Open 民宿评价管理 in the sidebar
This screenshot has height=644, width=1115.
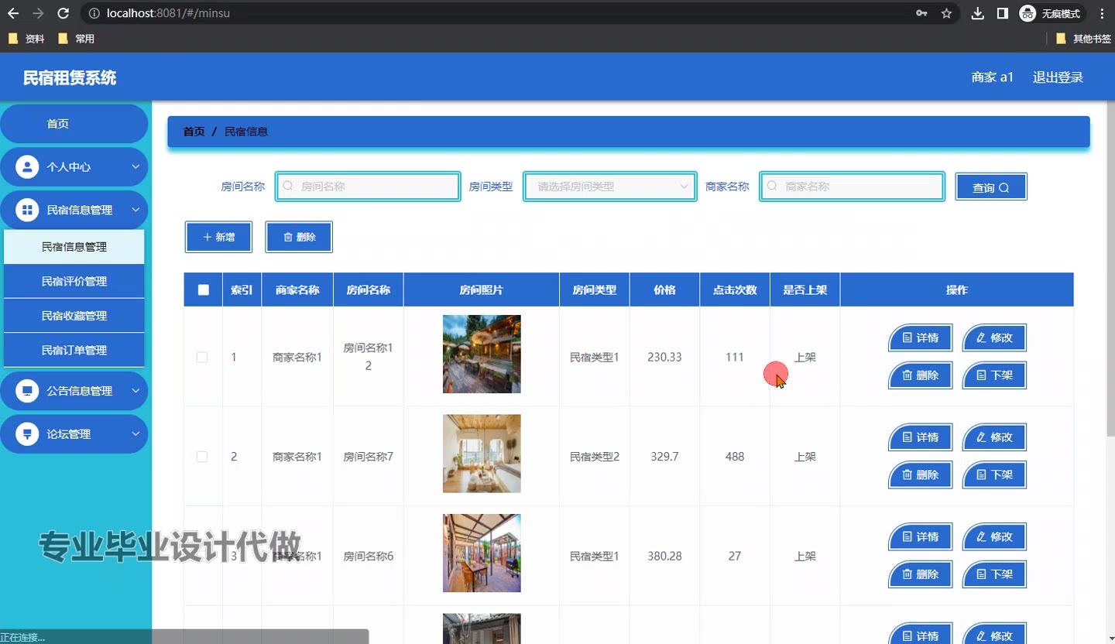point(74,282)
